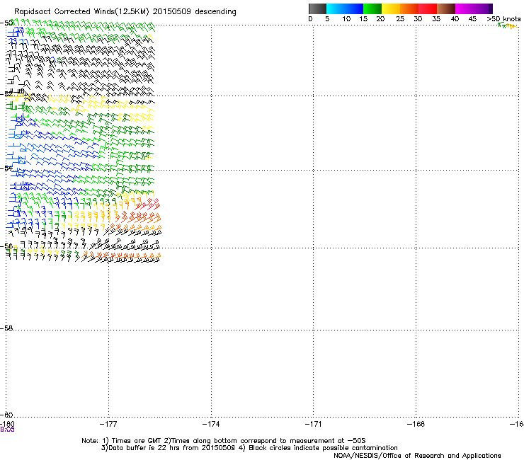The height and width of the screenshot is (460, 524).
Task: Click the NOAA/NESDIS credit line
Action: [x=417, y=456]
